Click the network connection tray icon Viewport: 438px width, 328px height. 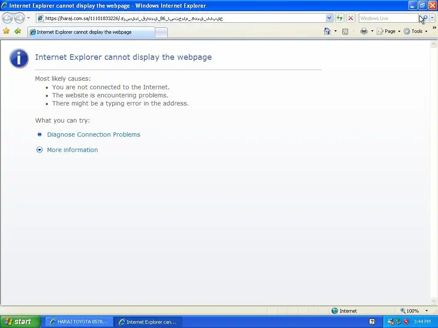click(x=391, y=322)
